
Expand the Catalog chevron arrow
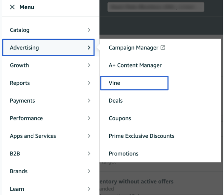coord(89,30)
